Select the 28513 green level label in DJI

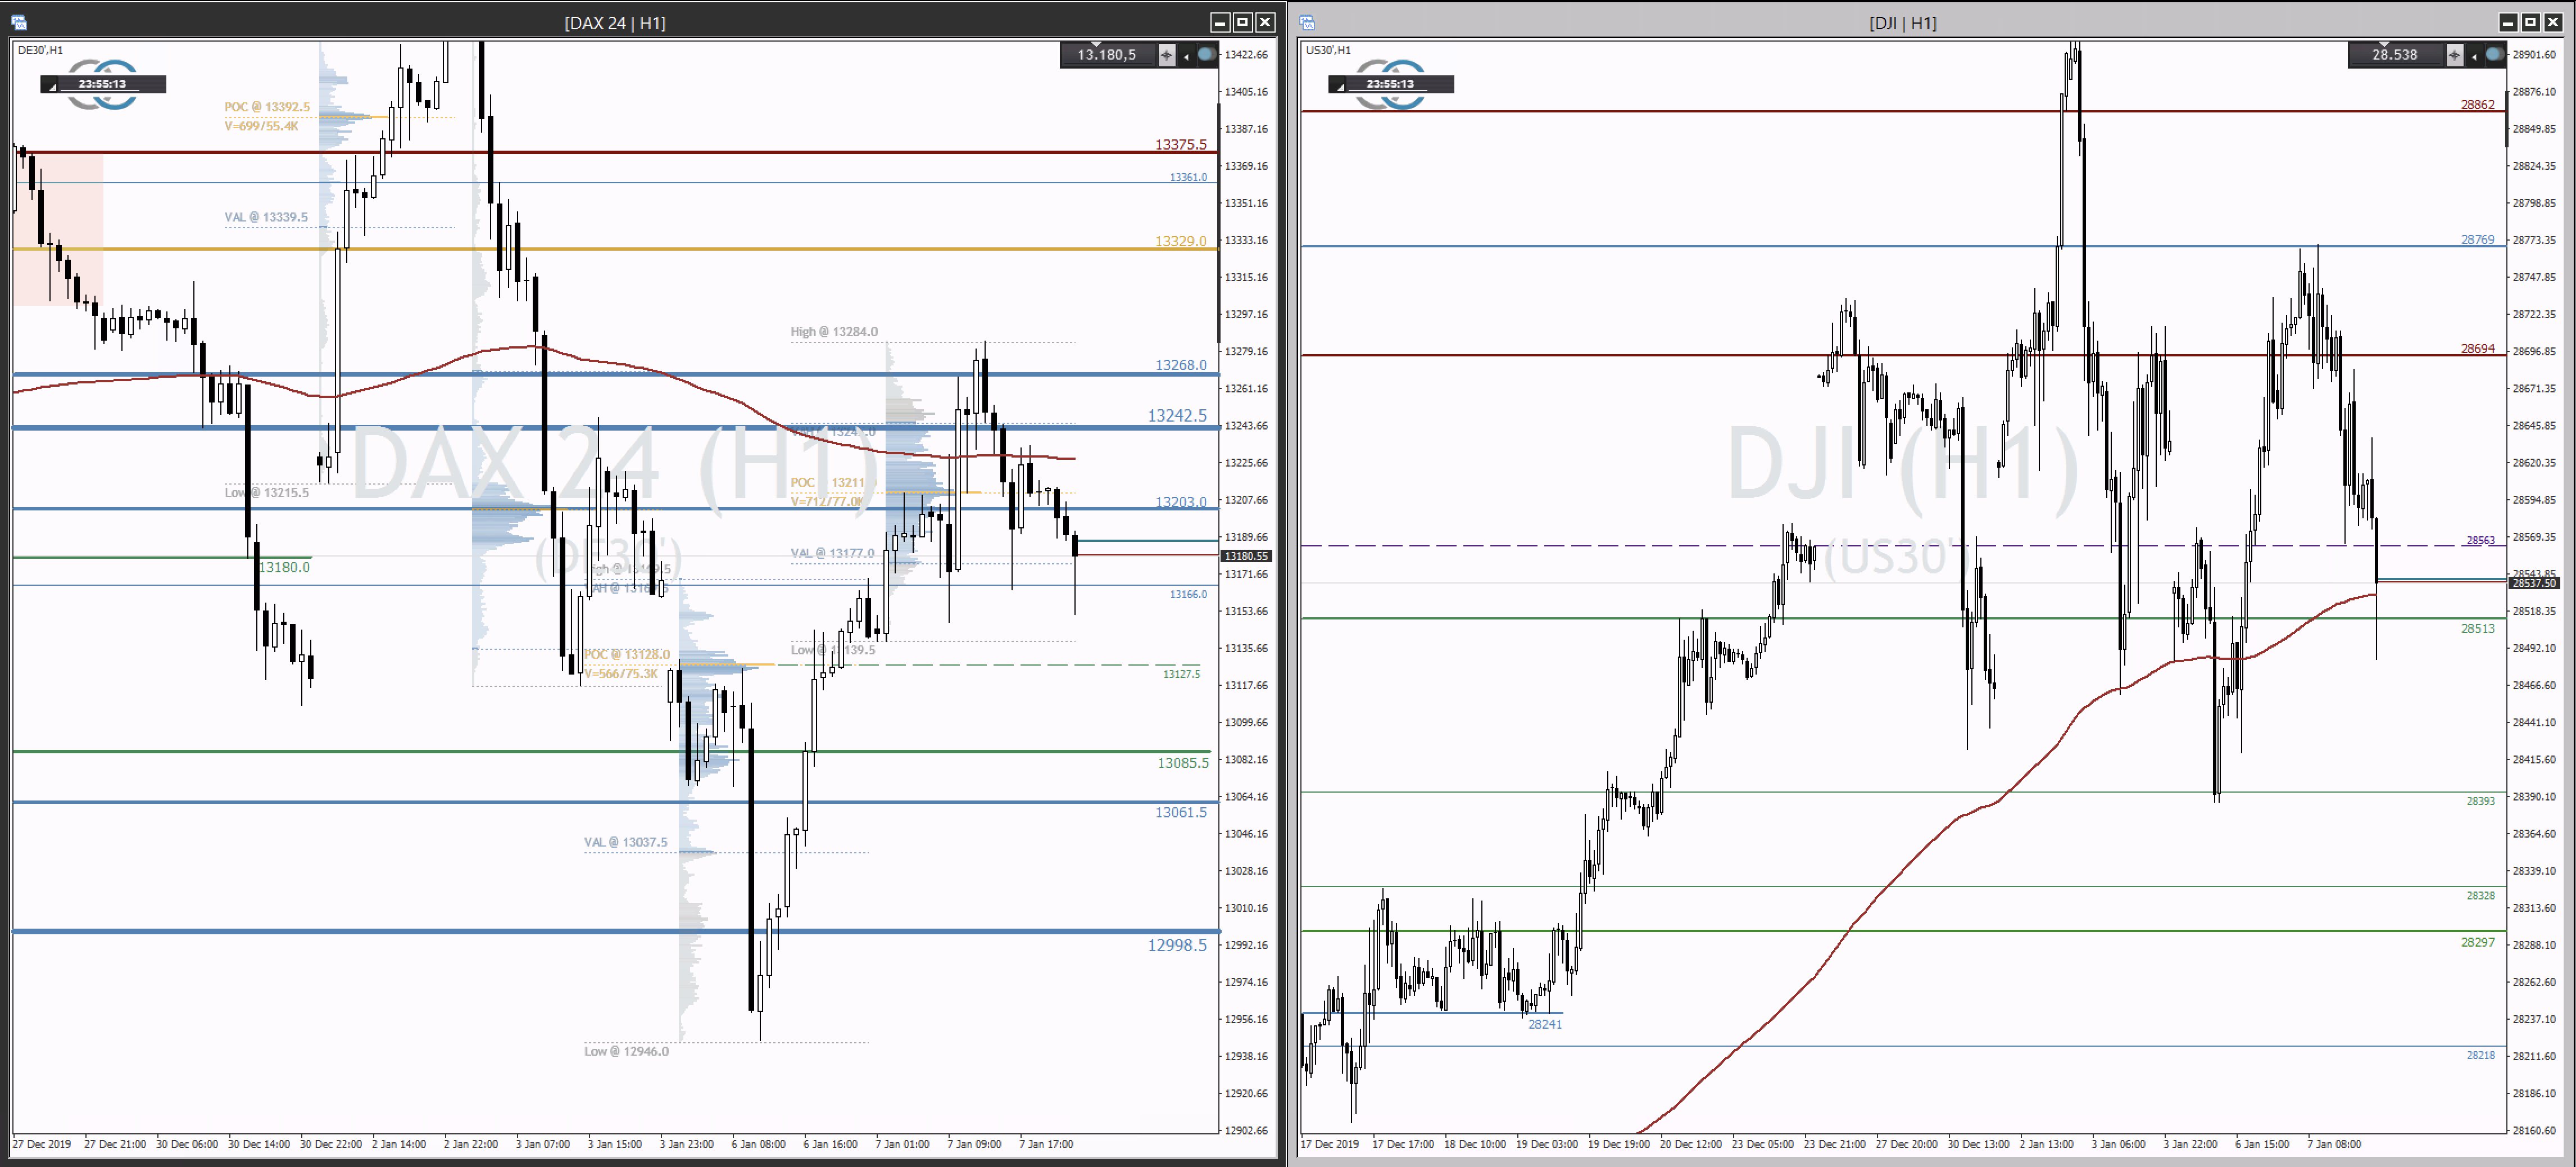click(2477, 629)
